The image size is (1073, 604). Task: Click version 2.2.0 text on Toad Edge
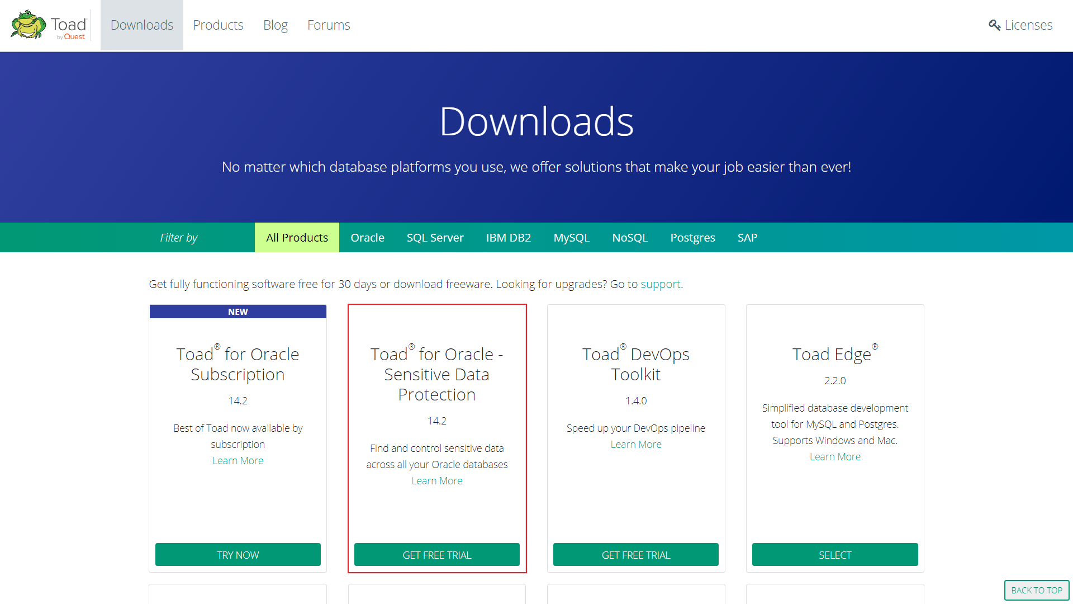tap(835, 381)
